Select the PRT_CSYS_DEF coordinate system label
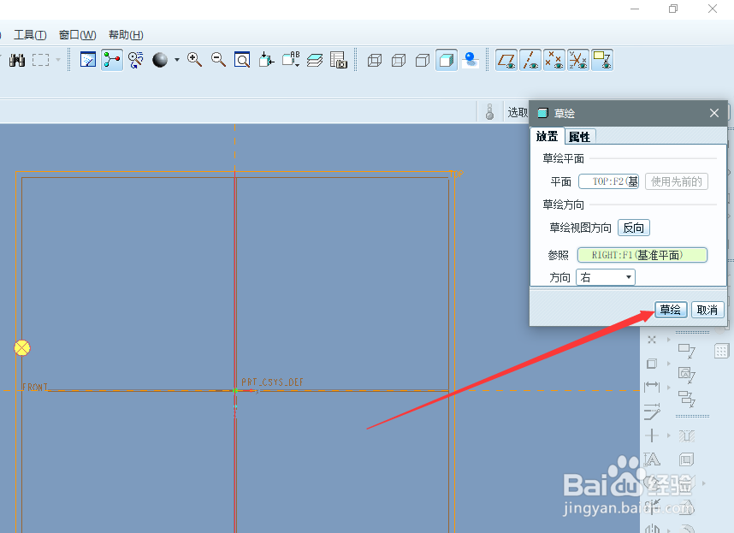Image resolution: width=734 pixels, height=533 pixels. 272,382
